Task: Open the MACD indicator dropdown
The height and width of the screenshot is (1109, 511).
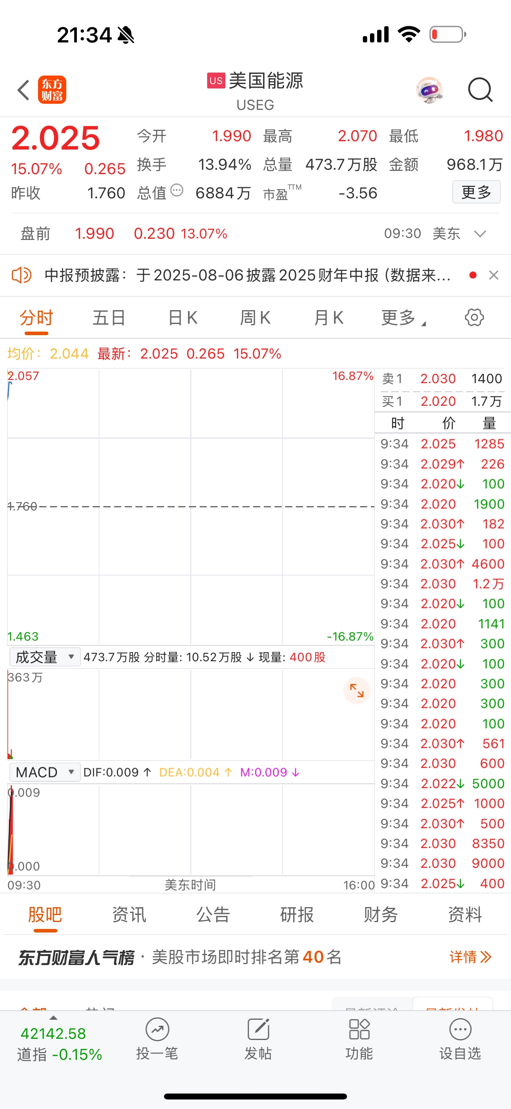Action: pyautogui.click(x=45, y=772)
